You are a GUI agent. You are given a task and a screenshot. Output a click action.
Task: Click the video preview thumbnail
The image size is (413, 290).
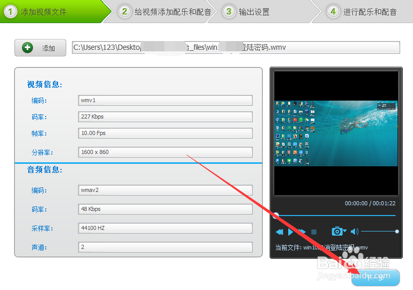coord(336,133)
